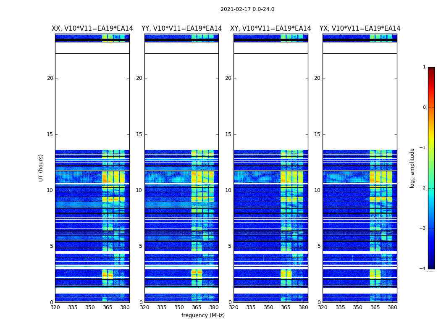The image size is (441, 336).
Task: Click the colorbar tick label −2
Action: tap(423, 188)
